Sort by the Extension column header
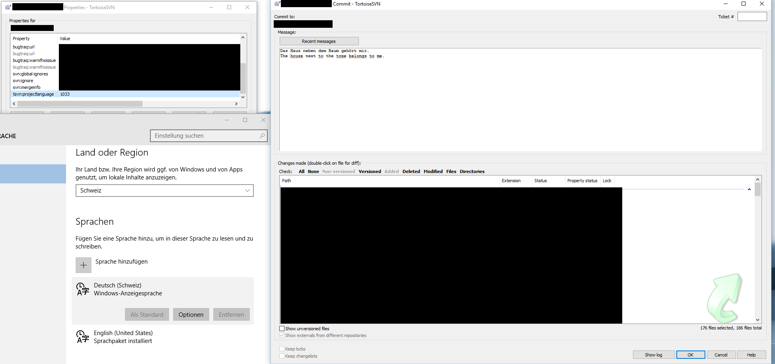Image resolution: width=775 pixels, height=364 pixels. pyautogui.click(x=516, y=181)
